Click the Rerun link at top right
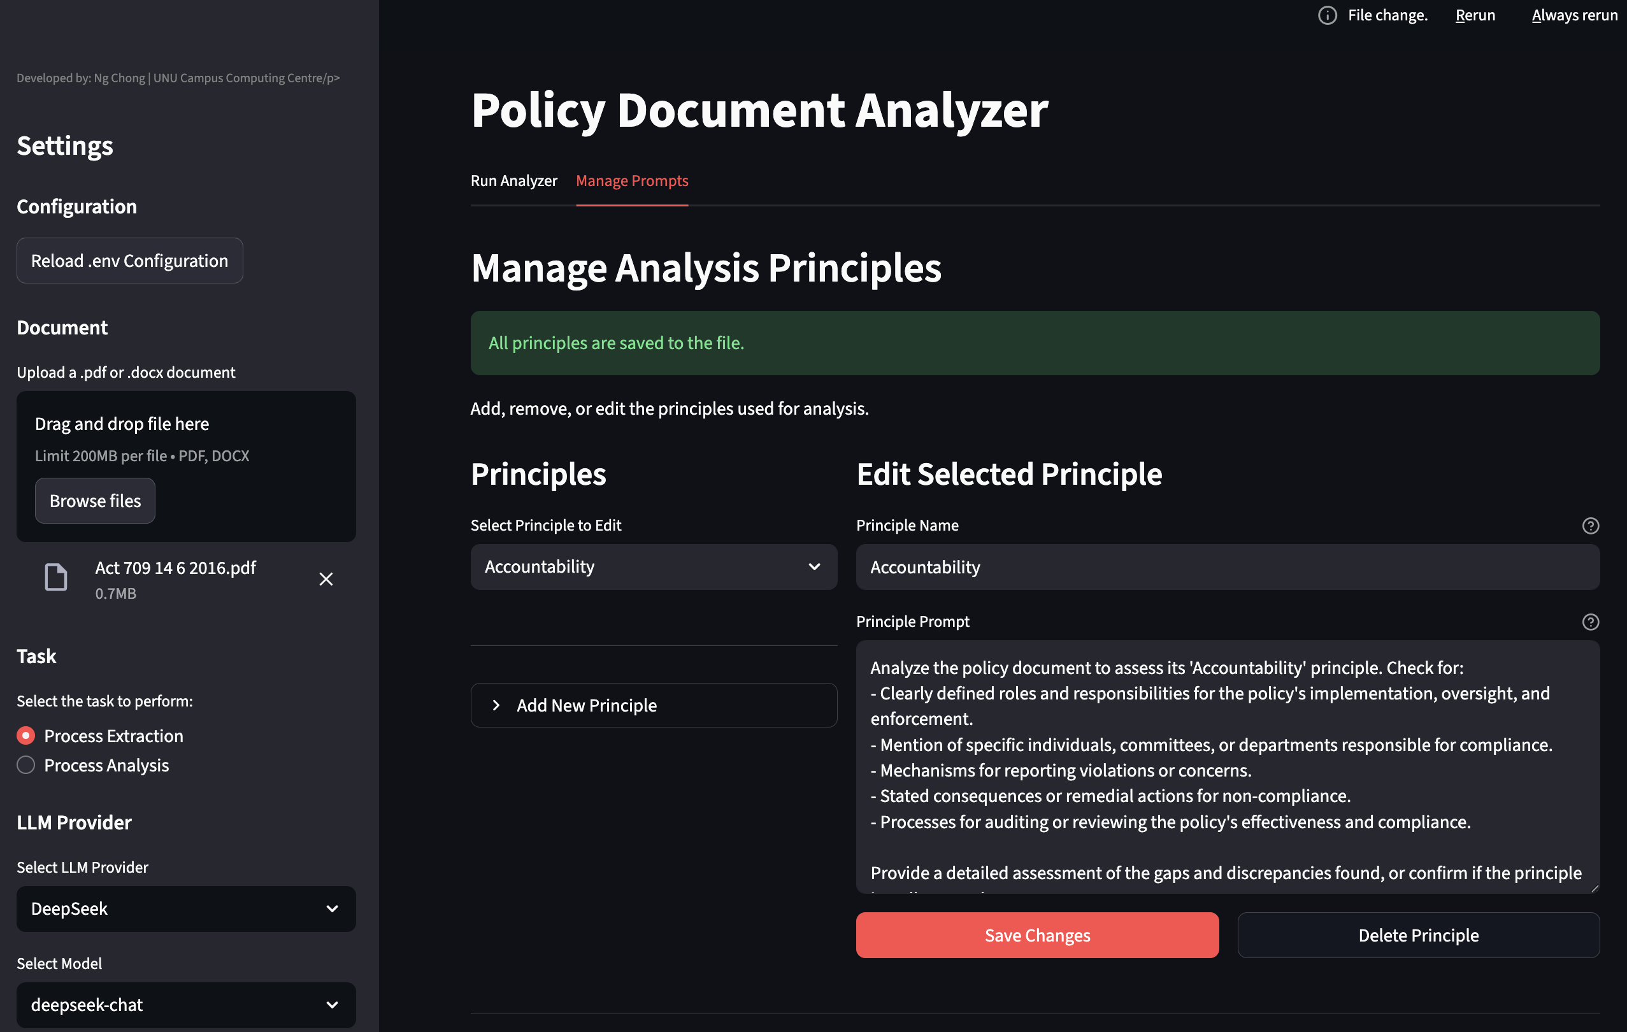The image size is (1627, 1032). coord(1474,15)
